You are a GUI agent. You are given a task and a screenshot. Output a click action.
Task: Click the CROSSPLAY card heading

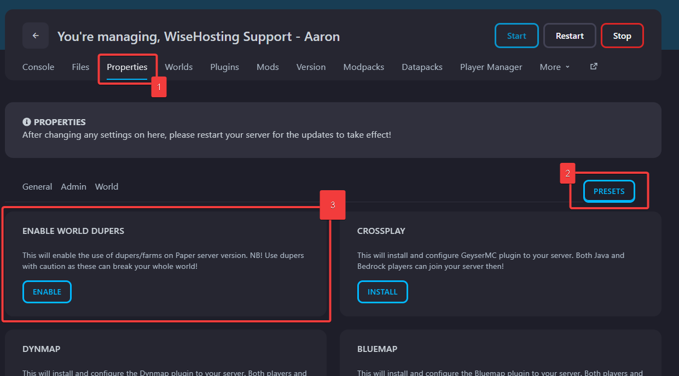[x=381, y=231]
